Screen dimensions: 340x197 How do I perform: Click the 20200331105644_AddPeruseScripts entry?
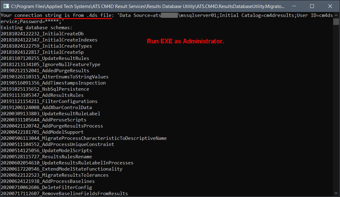[43, 120]
